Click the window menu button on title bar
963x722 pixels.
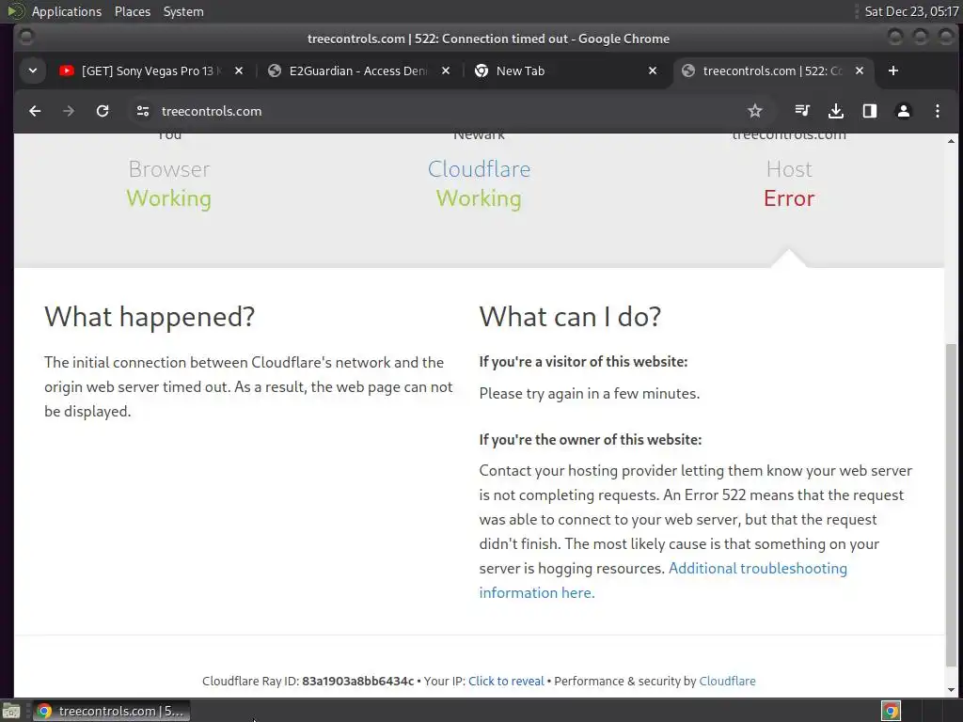(25, 38)
